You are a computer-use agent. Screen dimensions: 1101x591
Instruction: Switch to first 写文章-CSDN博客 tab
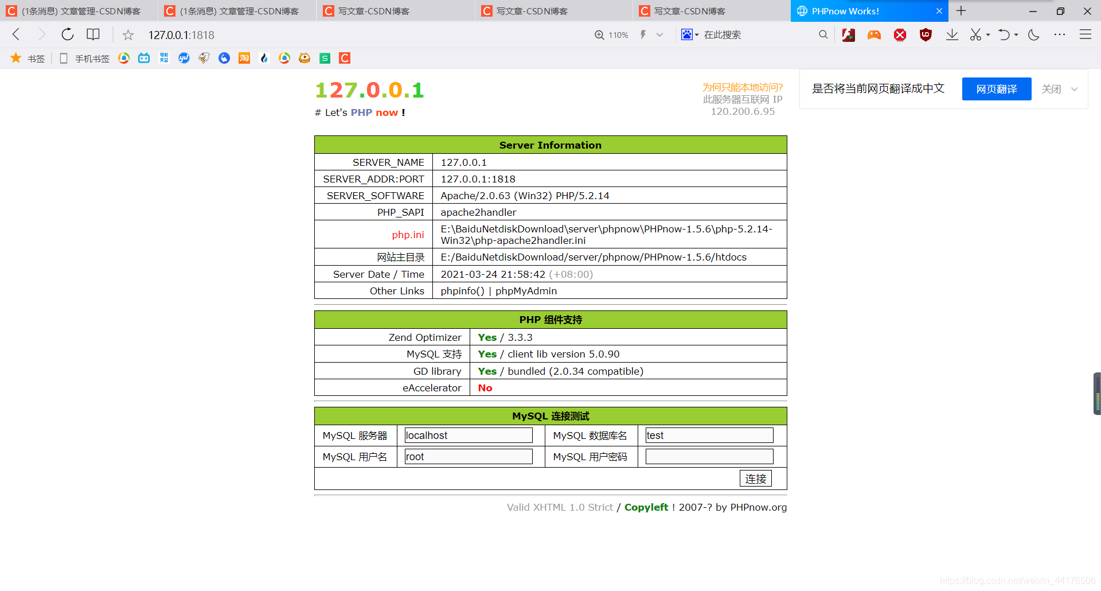pyautogui.click(x=396, y=11)
